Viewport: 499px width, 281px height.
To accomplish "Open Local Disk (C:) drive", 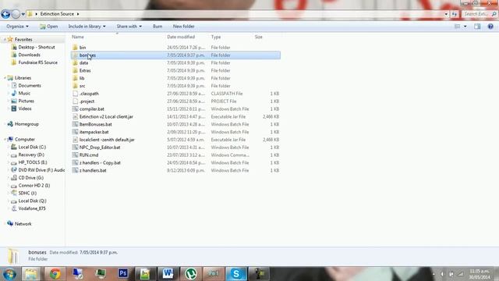I will pos(32,148).
